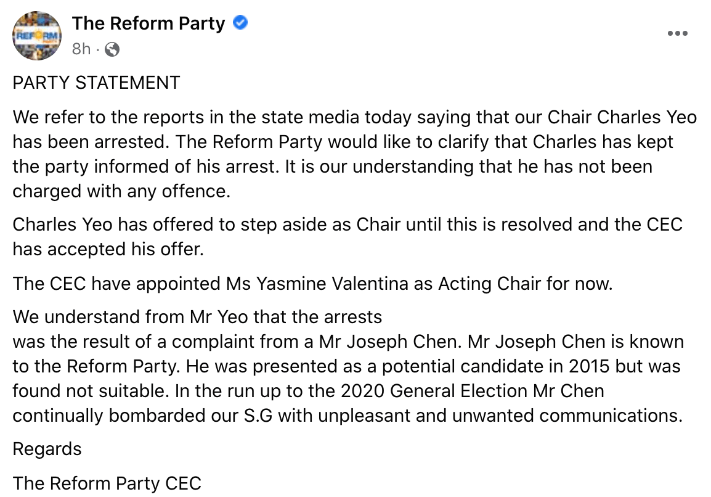Click the paragraph starting "We refer to the reports"
This screenshot has width=711, height=497.
(x=354, y=154)
